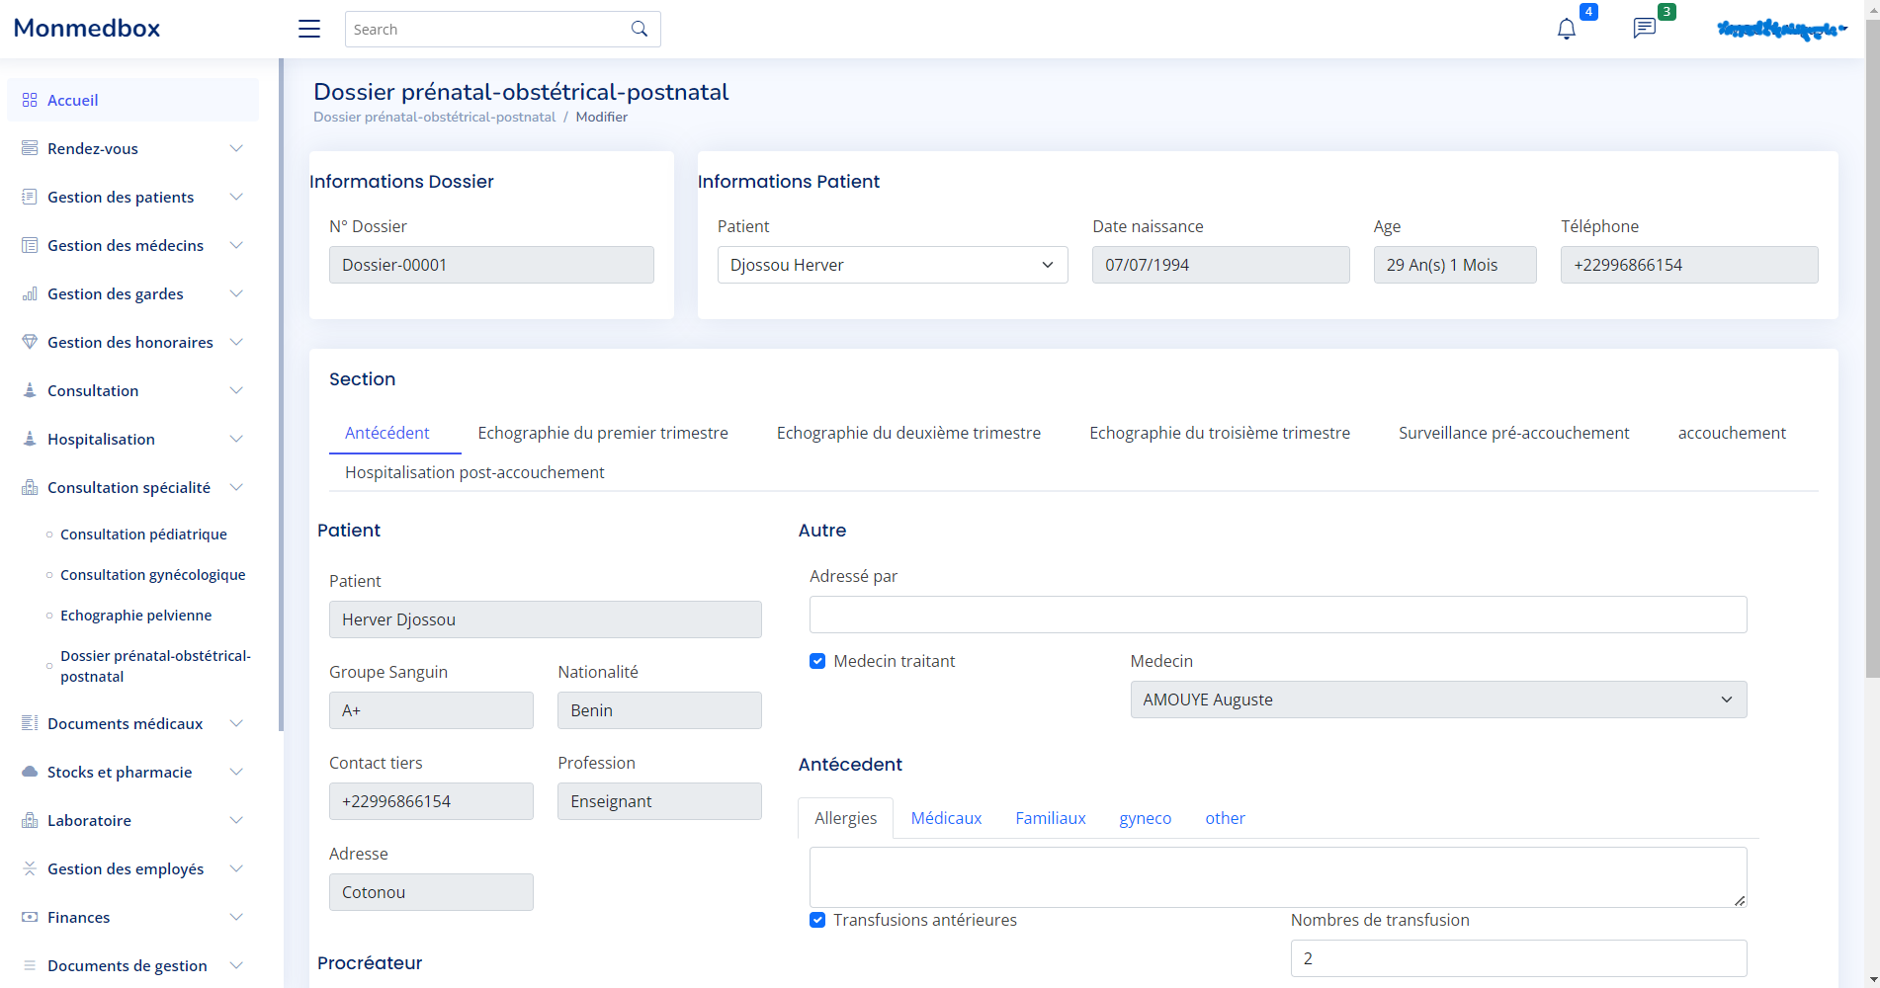The image size is (1880, 988).
Task: Click the Dossier prénatal-obstétrical-postnatal breadcrumb link
Action: click(x=434, y=117)
